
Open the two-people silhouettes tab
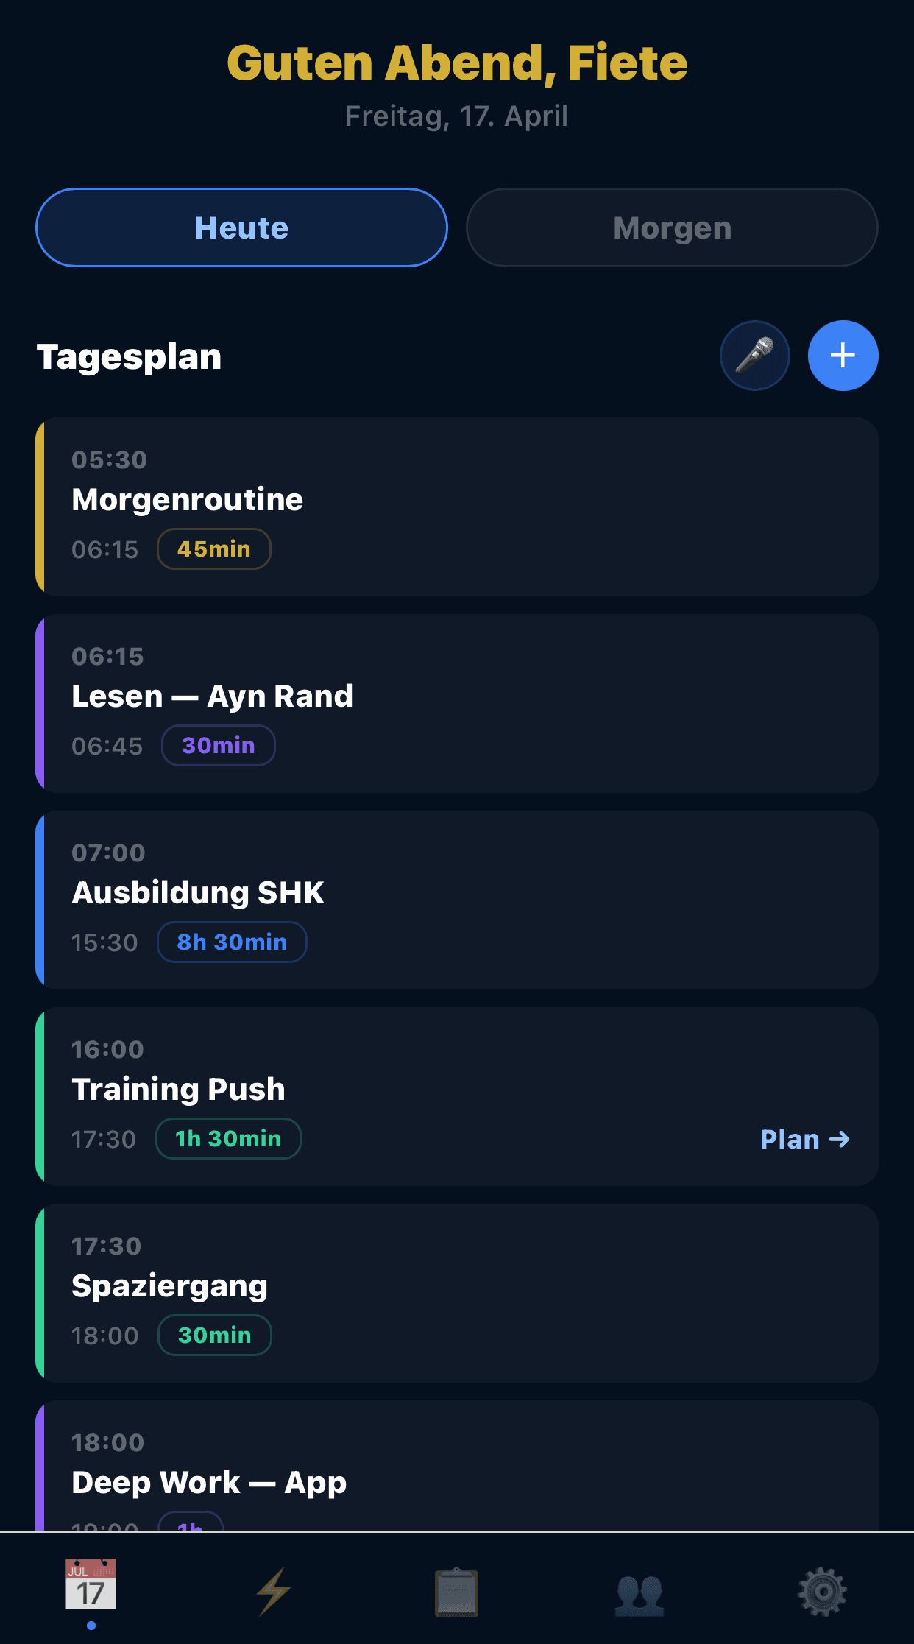click(640, 1592)
